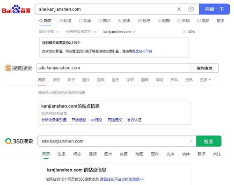
Task: Open url提交 link
Action: click(97, 120)
